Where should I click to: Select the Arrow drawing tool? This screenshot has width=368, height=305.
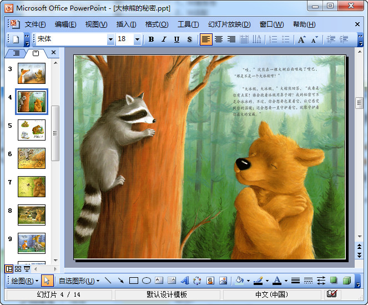[120, 281]
